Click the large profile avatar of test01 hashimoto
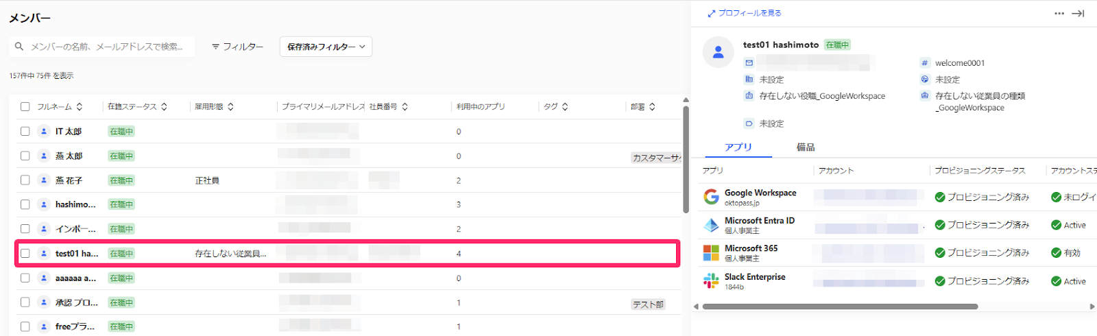Image resolution: width=1097 pixels, height=336 pixels. click(x=719, y=52)
